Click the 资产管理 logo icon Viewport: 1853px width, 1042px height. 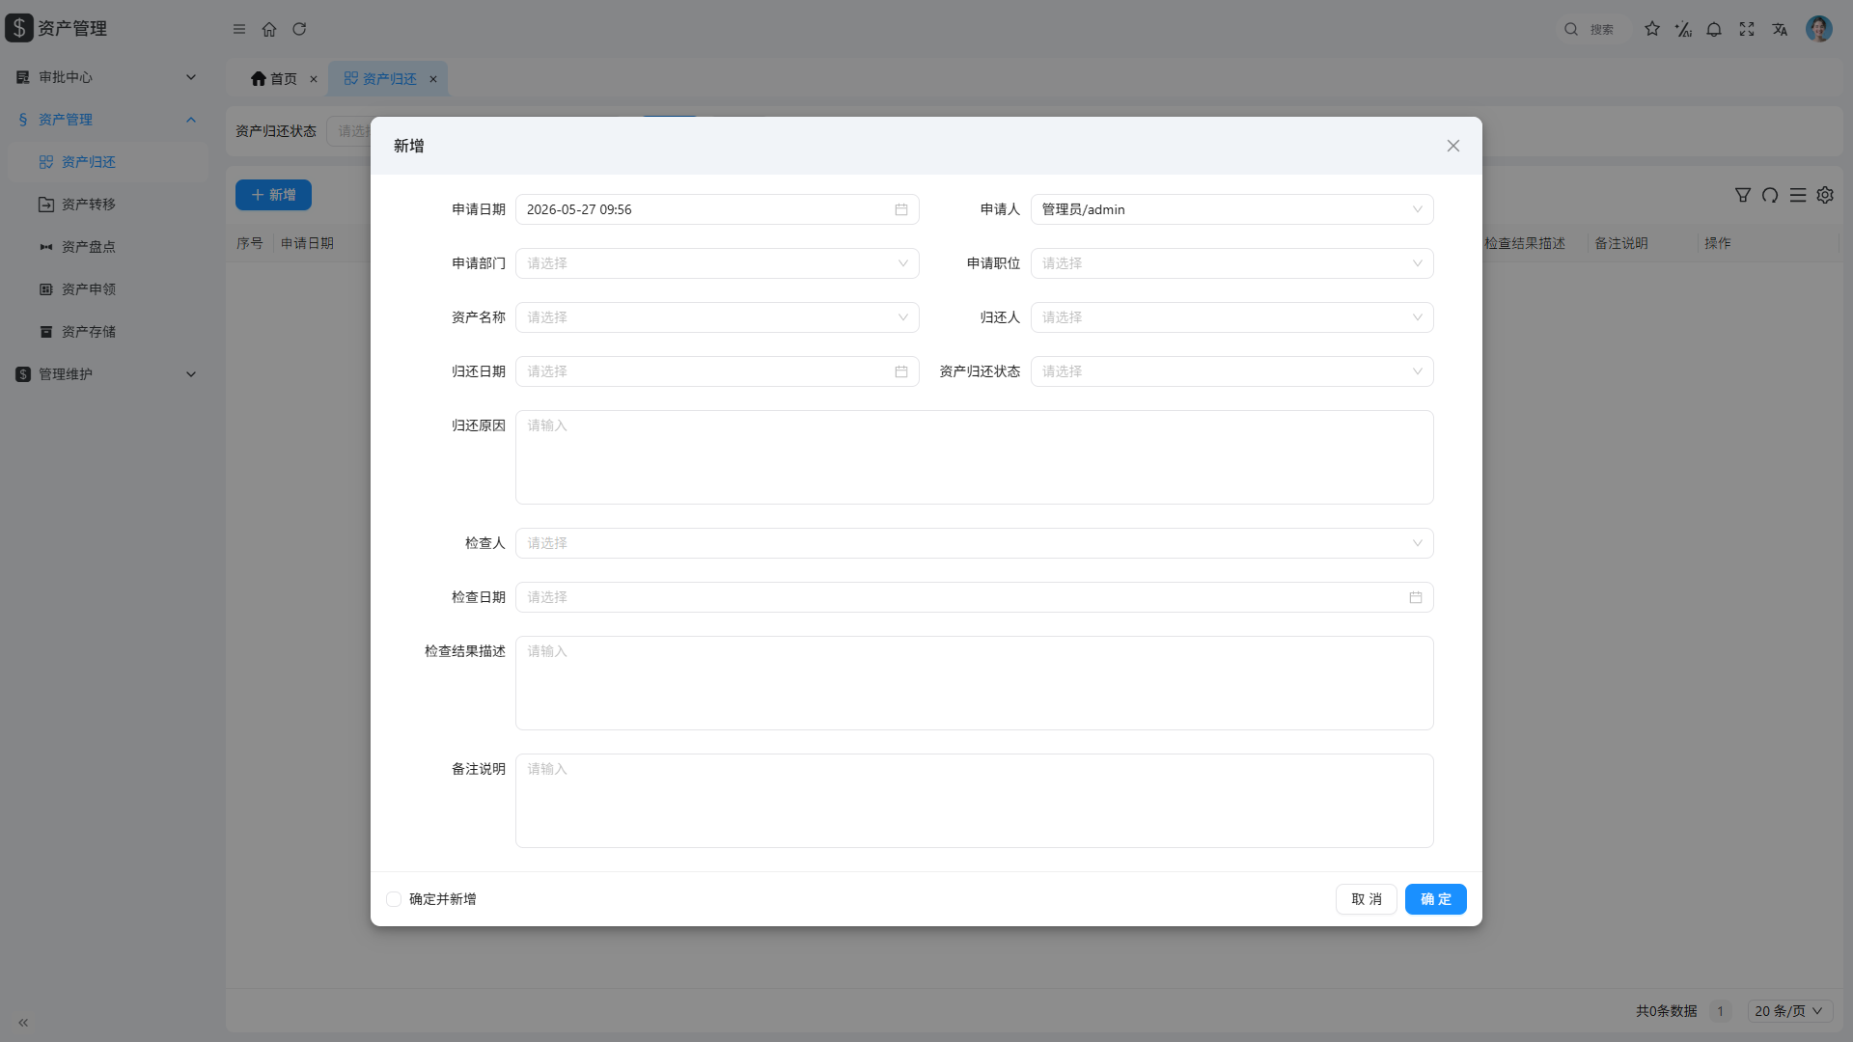coord(19,28)
